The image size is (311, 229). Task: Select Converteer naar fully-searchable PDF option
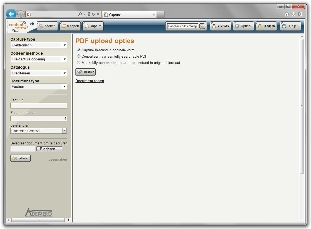tap(79, 56)
